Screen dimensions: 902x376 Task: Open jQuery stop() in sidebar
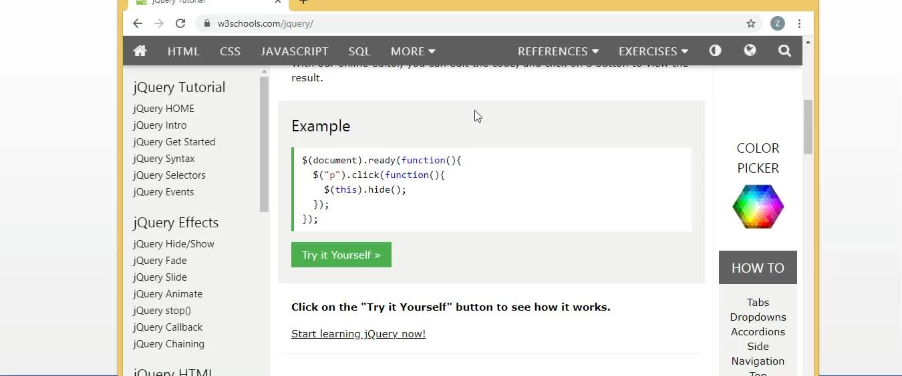[x=162, y=310]
